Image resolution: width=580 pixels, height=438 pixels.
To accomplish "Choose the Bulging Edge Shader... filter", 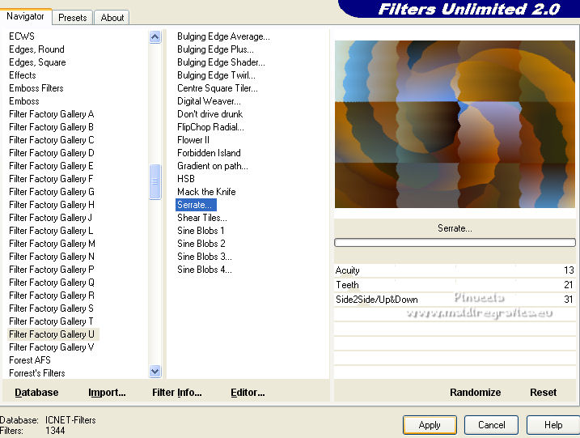I will click(221, 62).
